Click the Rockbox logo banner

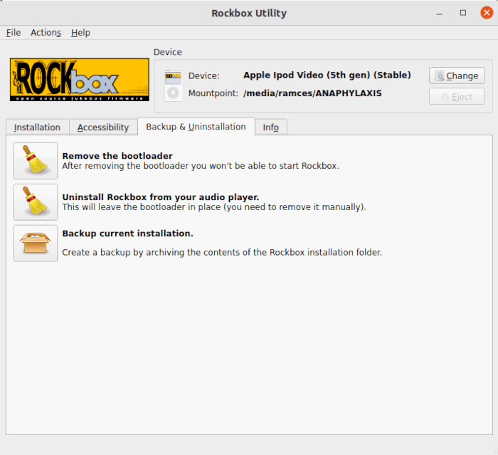(80, 80)
